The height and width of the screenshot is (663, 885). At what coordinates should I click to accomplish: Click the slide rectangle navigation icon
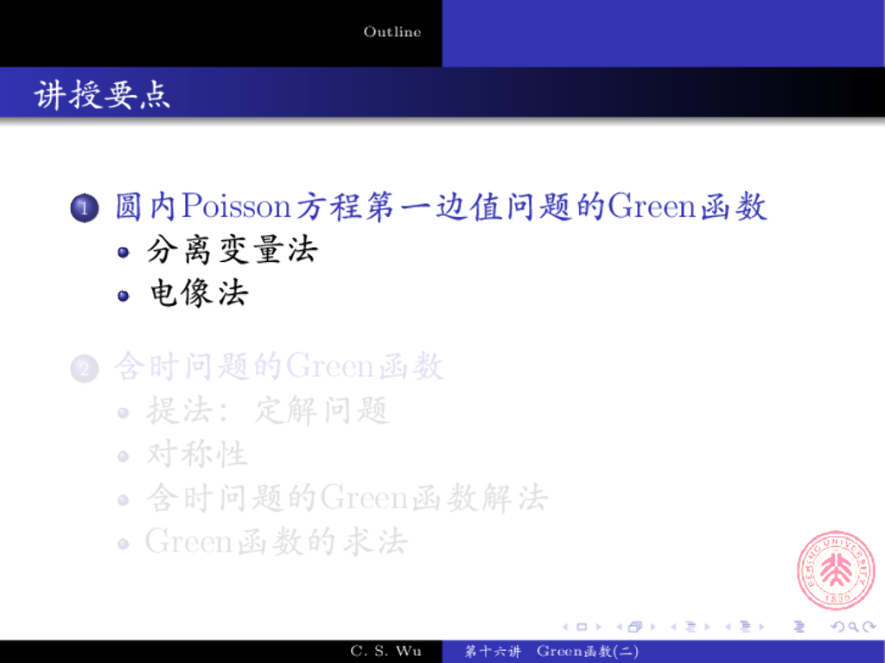click(x=582, y=627)
